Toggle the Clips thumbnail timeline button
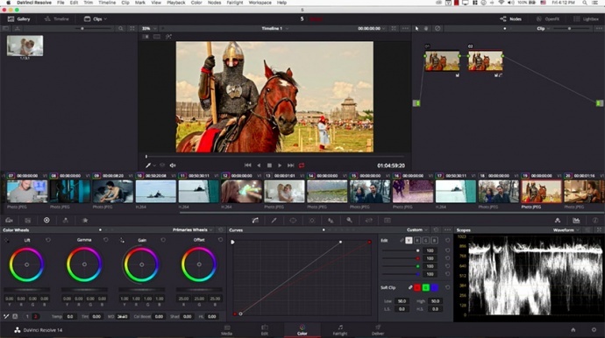605x338 pixels. [x=95, y=19]
